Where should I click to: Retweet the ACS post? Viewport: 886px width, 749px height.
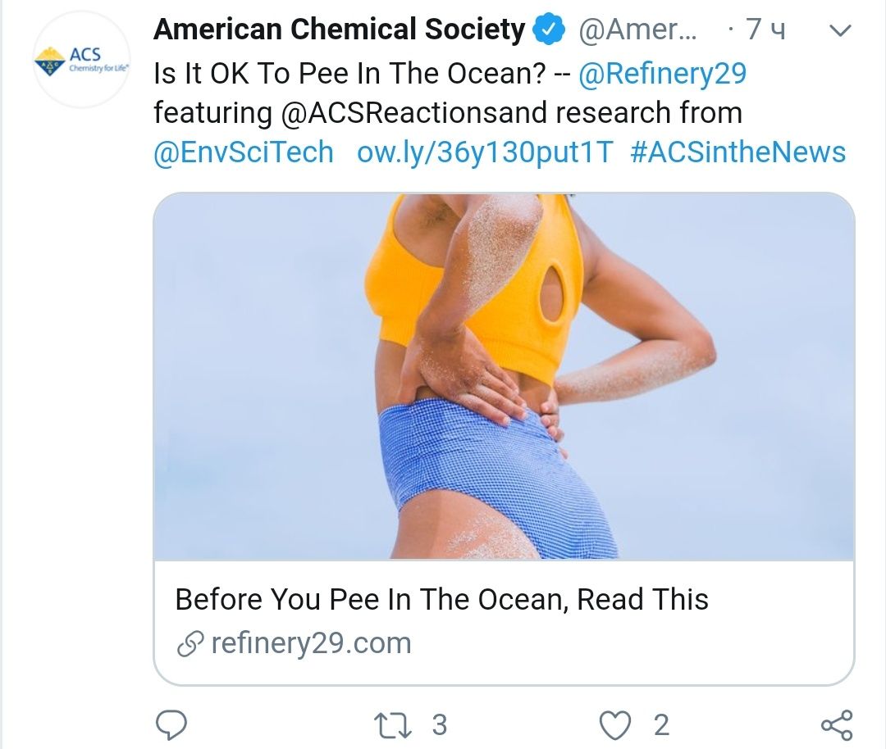[x=384, y=725]
